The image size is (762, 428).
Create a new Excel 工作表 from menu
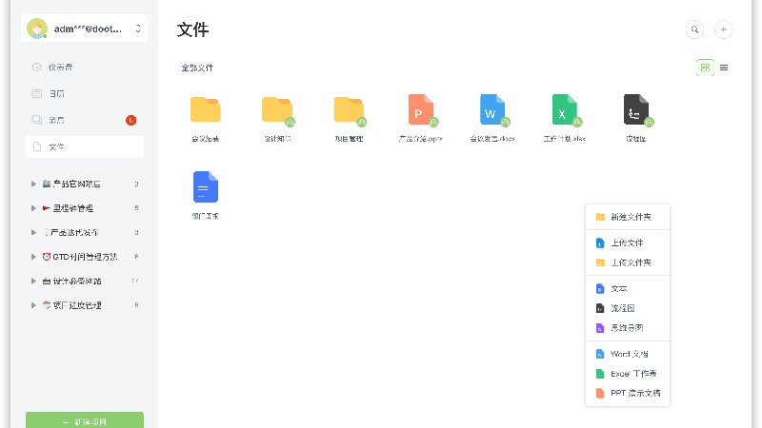pyautogui.click(x=628, y=374)
